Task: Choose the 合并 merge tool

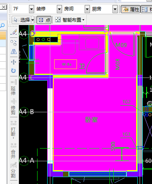Action: pos(14,151)
